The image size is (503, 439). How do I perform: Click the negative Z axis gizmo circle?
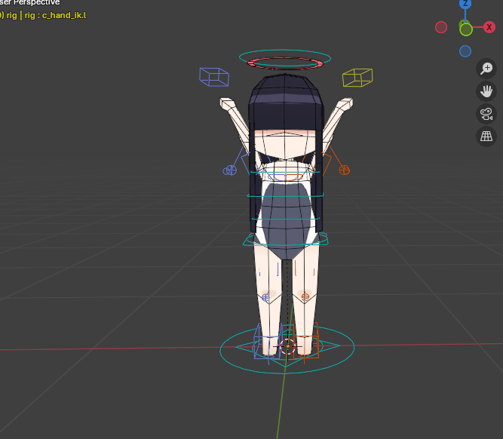click(465, 51)
